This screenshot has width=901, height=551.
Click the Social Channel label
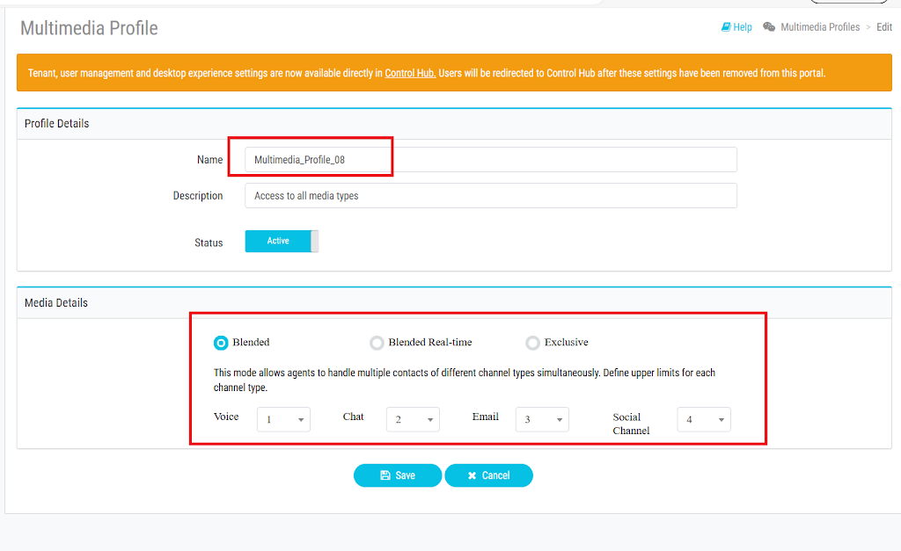click(x=631, y=424)
